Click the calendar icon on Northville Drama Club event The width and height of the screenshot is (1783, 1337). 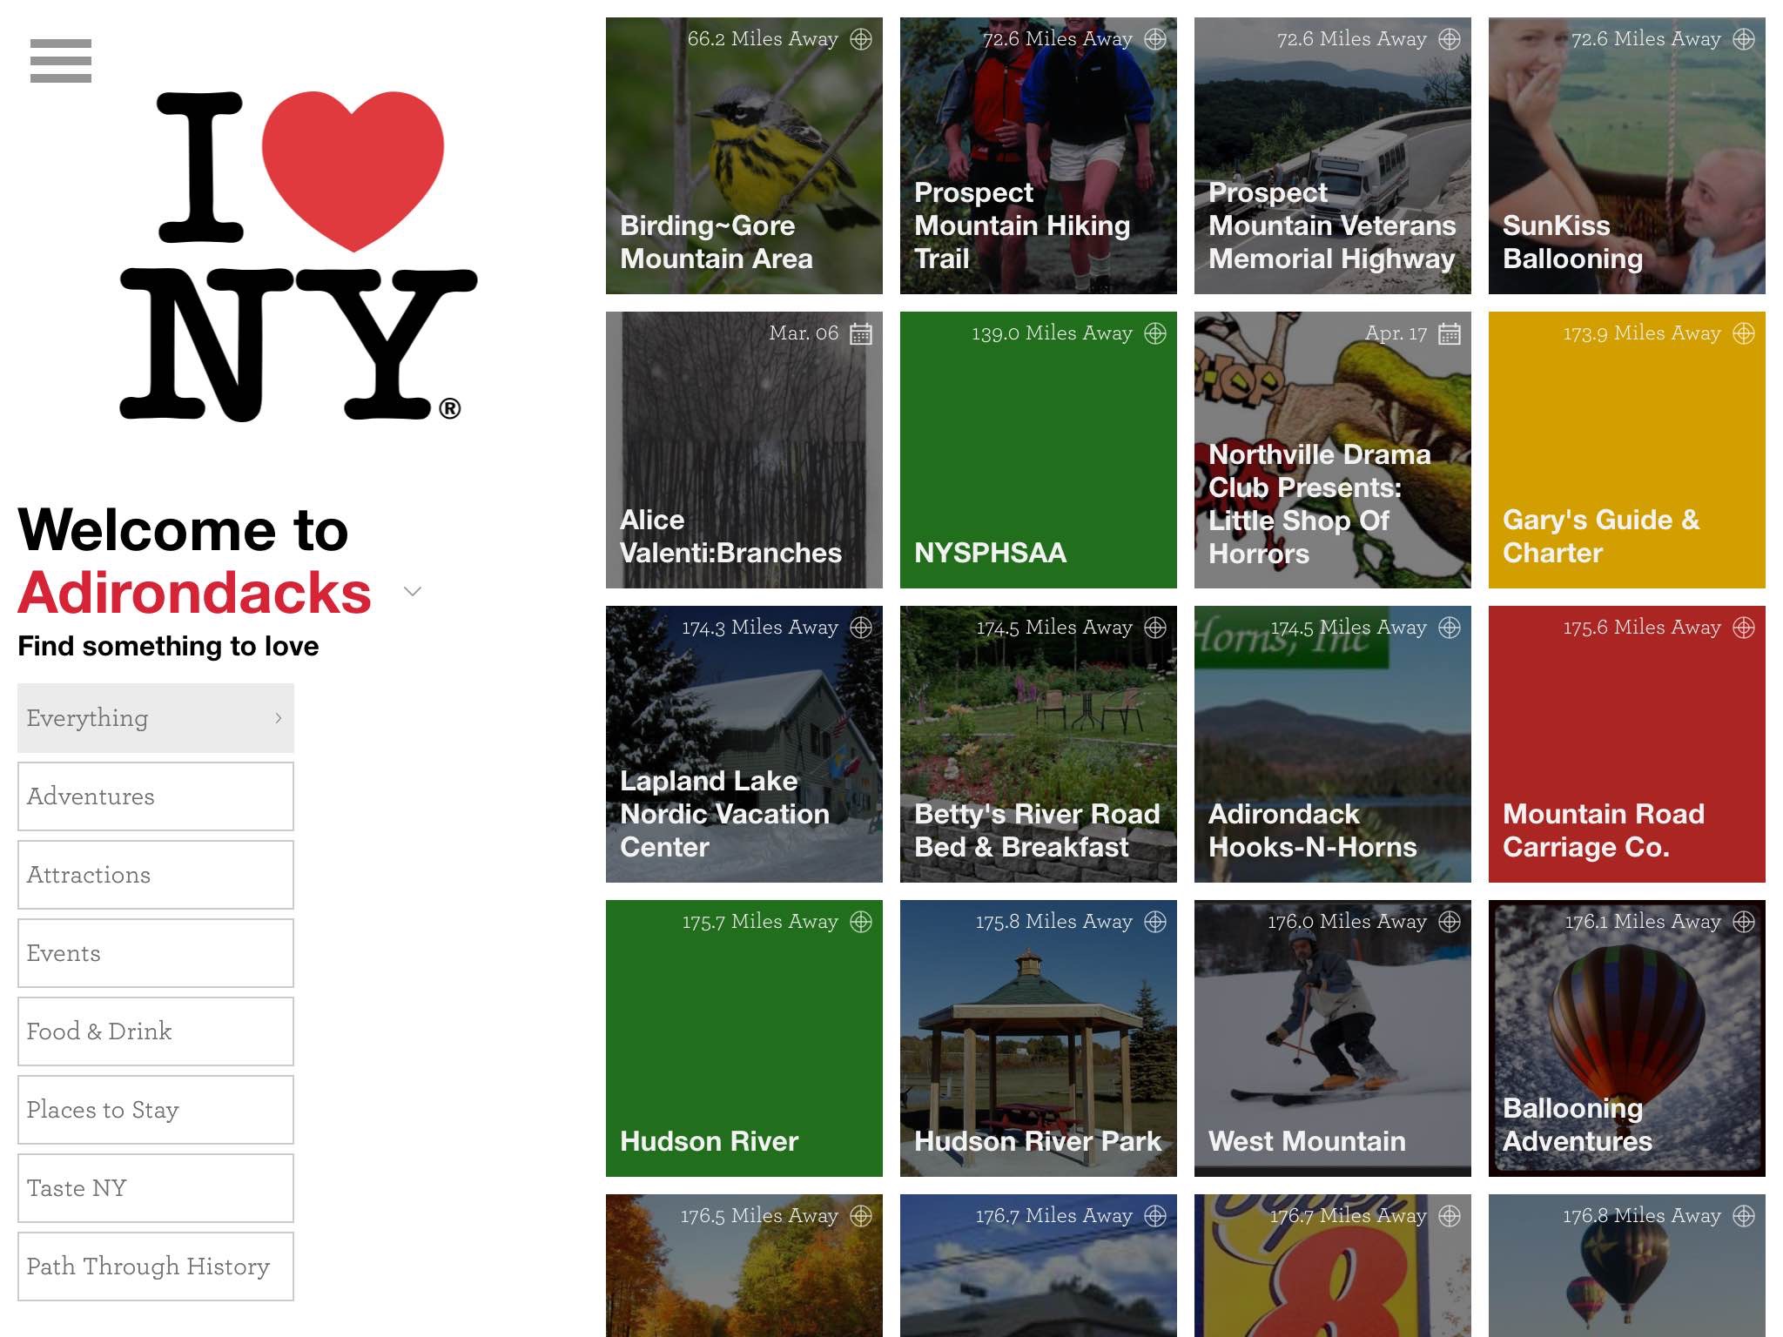click(x=1449, y=334)
